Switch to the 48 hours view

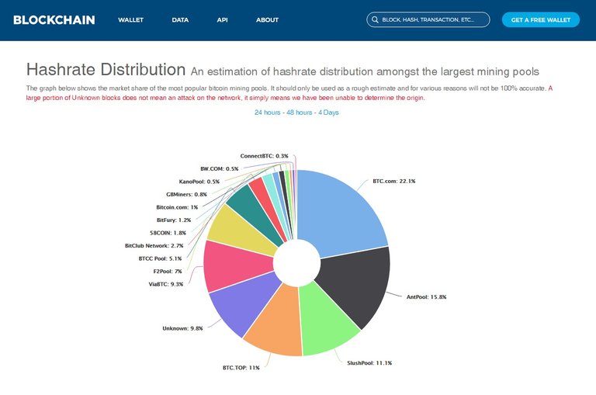(299, 113)
